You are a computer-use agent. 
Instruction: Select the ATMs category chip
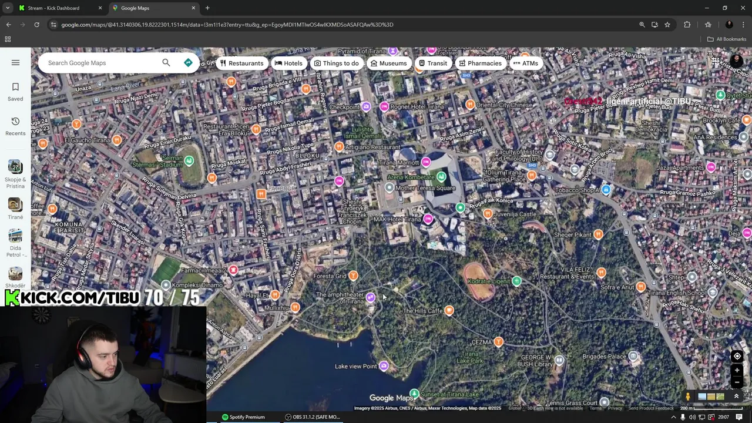click(525, 63)
